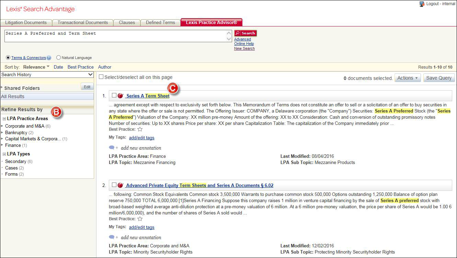Click the red document icon beside Series A Term Sheet
Image resolution: width=457 pixels, height=258 pixels.
[x=121, y=96]
